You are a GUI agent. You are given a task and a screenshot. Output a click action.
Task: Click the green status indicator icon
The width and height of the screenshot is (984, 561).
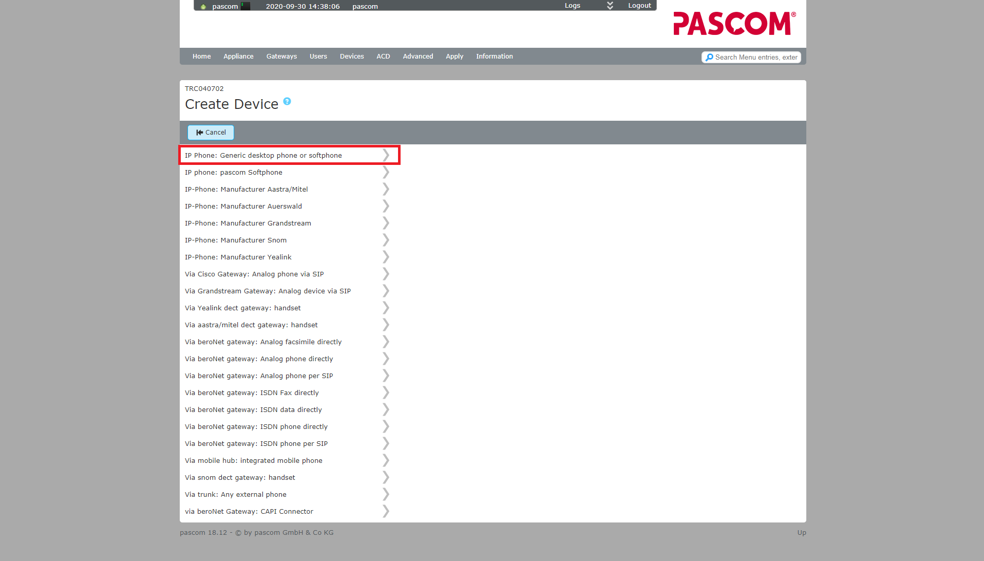(x=203, y=7)
